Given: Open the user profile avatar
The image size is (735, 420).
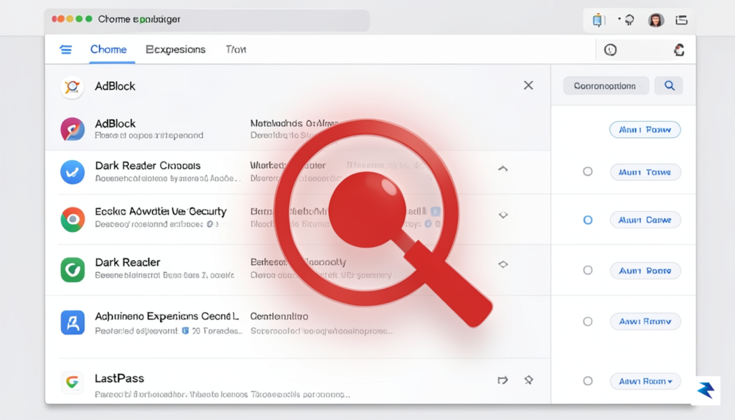Looking at the screenshot, I should point(656,20).
